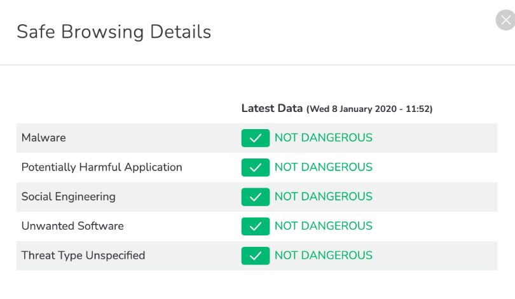Select the Unwanted Software label
The image size is (515, 299).
click(72, 226)
